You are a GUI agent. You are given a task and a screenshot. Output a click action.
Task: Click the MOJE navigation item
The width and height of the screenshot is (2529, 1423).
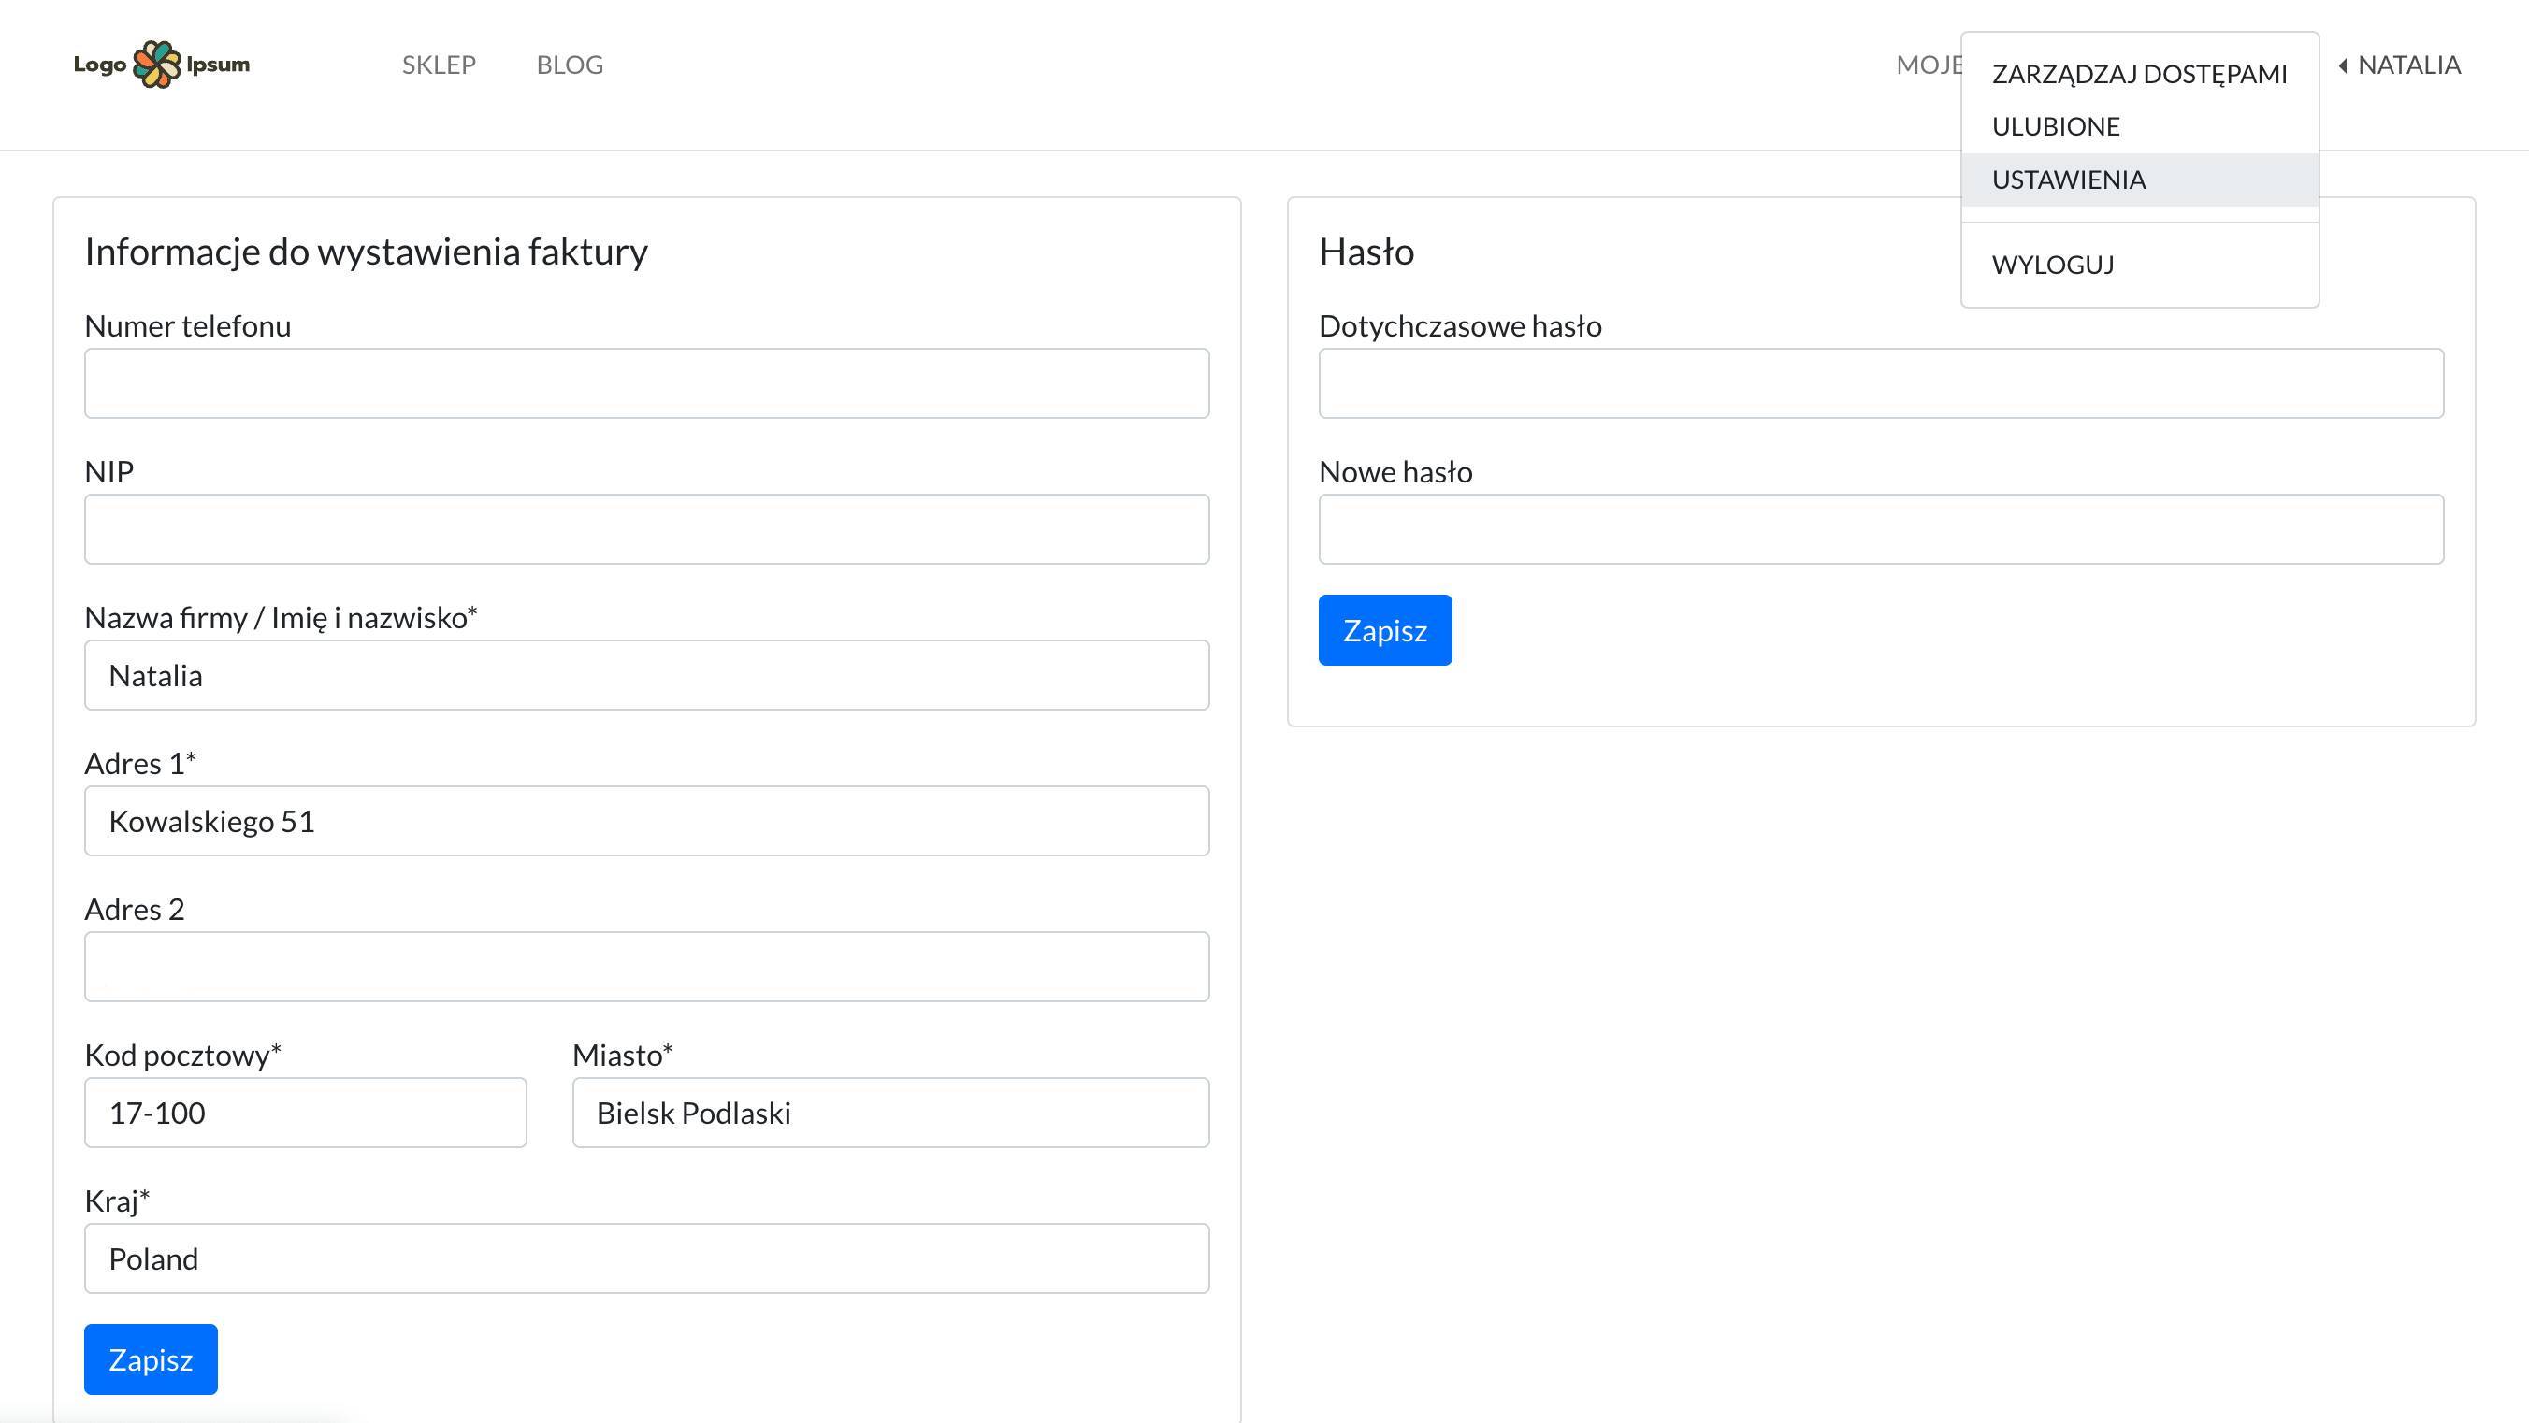click(x=1929, y=65)
